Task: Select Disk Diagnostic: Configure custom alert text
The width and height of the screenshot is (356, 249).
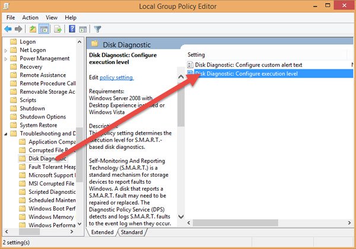Action: [x=249, y=65]
